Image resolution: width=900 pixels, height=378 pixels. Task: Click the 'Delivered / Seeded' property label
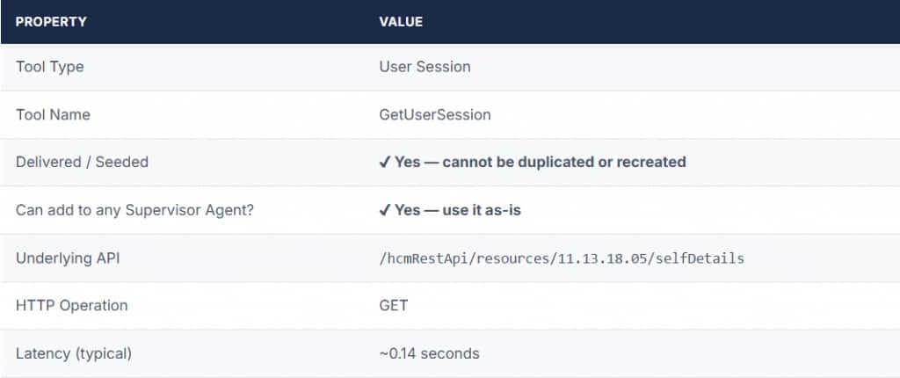pos(82,163)
